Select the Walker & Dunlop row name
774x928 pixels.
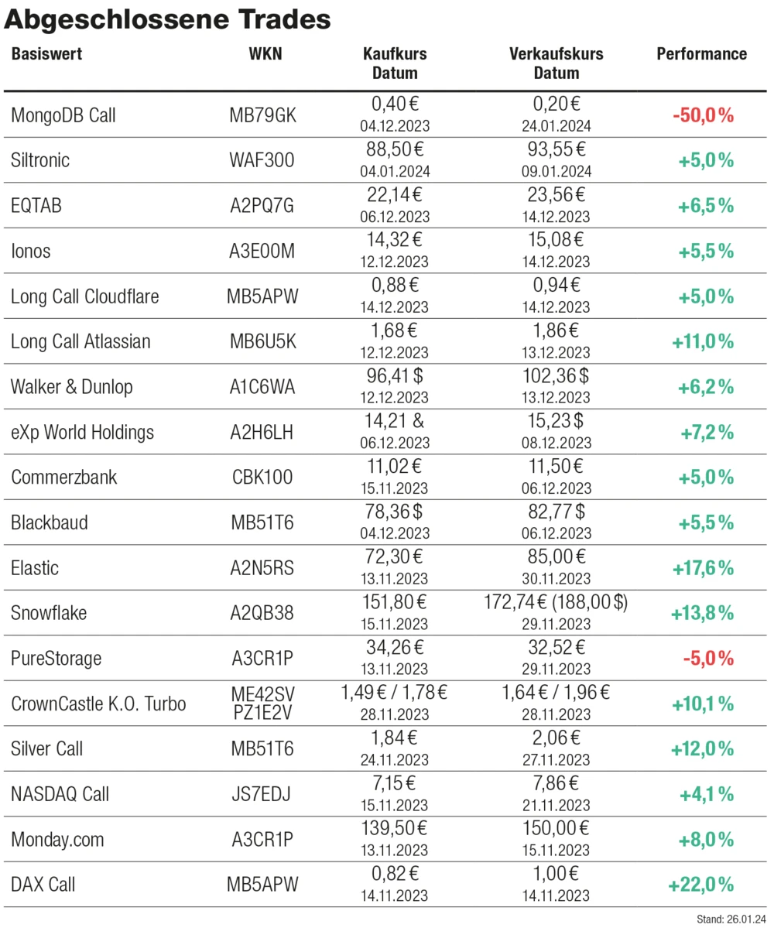coord(71,387)
